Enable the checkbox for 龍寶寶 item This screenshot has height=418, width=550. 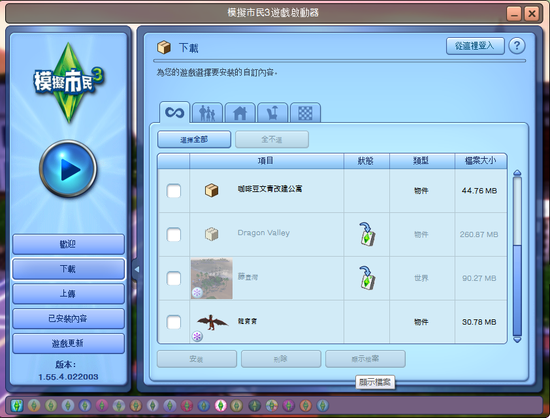(174, 322)
